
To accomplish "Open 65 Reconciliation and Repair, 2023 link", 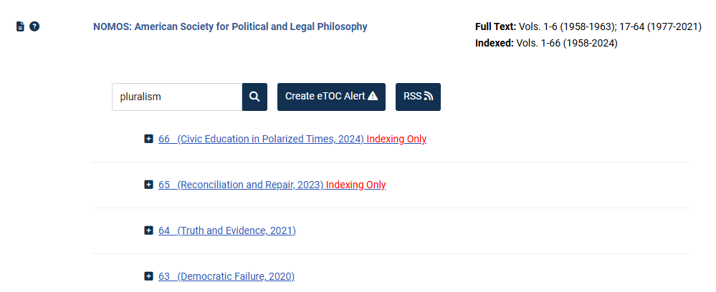I will click(241, 185).
